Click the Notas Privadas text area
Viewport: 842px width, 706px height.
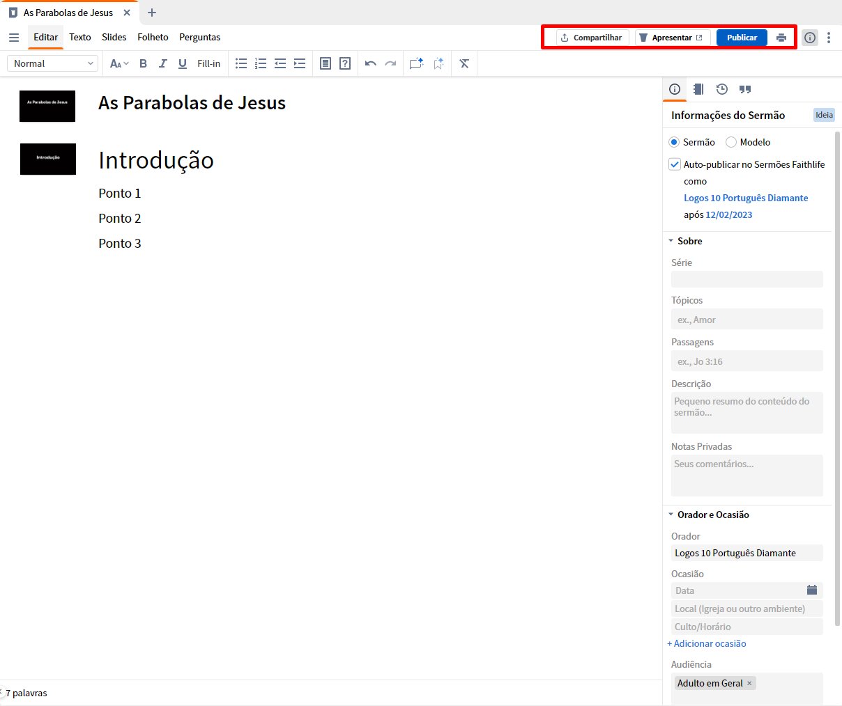click(x=747, y=476)
